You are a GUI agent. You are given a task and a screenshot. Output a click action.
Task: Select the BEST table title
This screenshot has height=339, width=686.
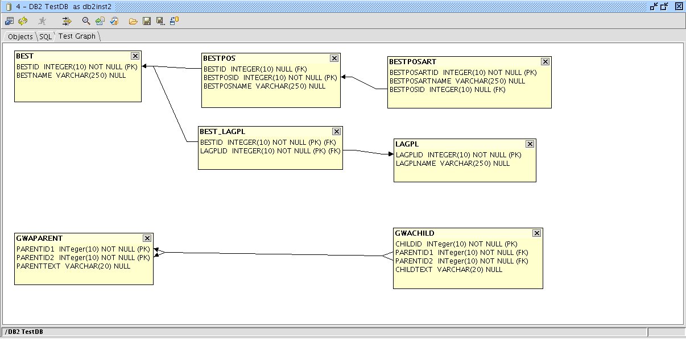coord(24,56)
